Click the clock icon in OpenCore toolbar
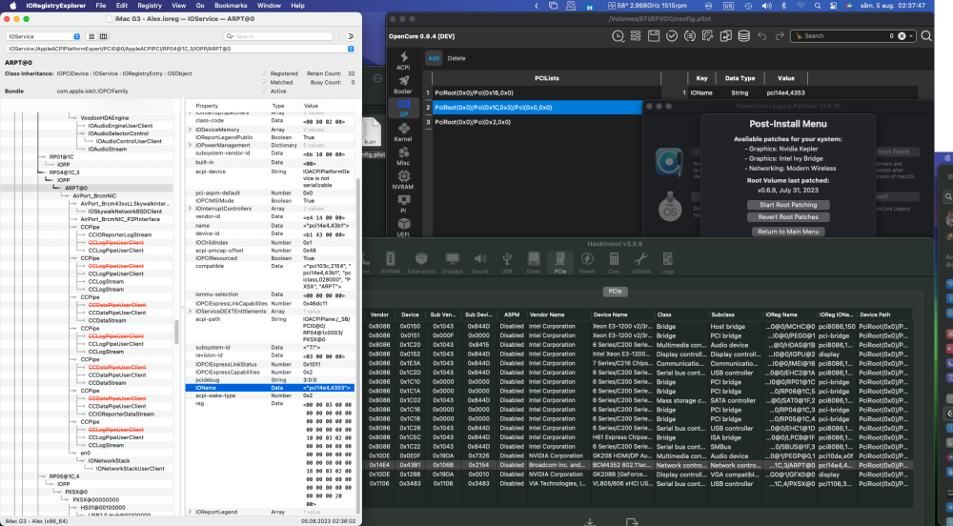This screenshot has width=953, height=526. pos(618,36)
